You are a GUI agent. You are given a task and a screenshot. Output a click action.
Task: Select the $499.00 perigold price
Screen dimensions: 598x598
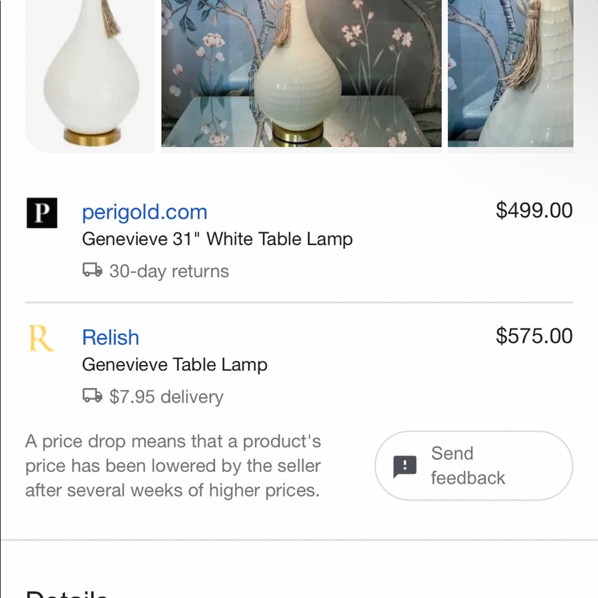534,210
